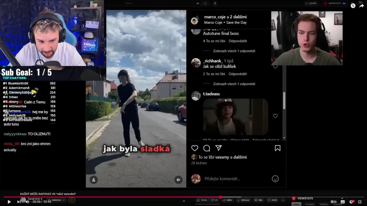Like the Instagram post with heart icon
367x206 pixels.
pos(195,148)
